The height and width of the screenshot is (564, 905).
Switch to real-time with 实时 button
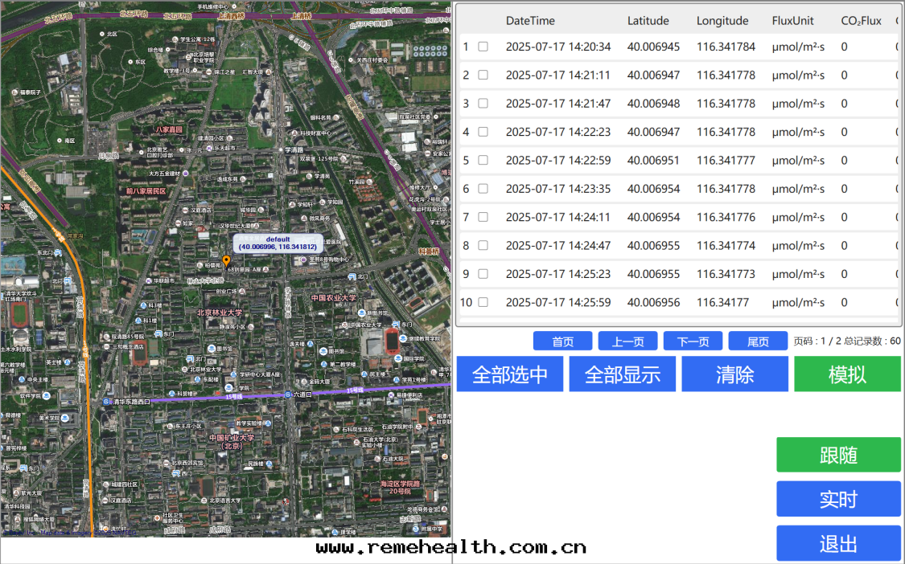[x=838, y=499]
